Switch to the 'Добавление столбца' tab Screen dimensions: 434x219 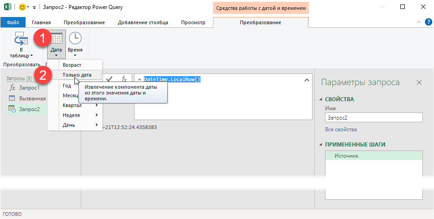click(143, 22)
